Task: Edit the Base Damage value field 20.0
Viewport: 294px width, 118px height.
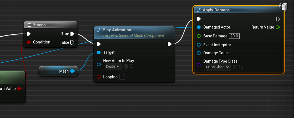Action: pyautogui.click(x=234, y=36)
